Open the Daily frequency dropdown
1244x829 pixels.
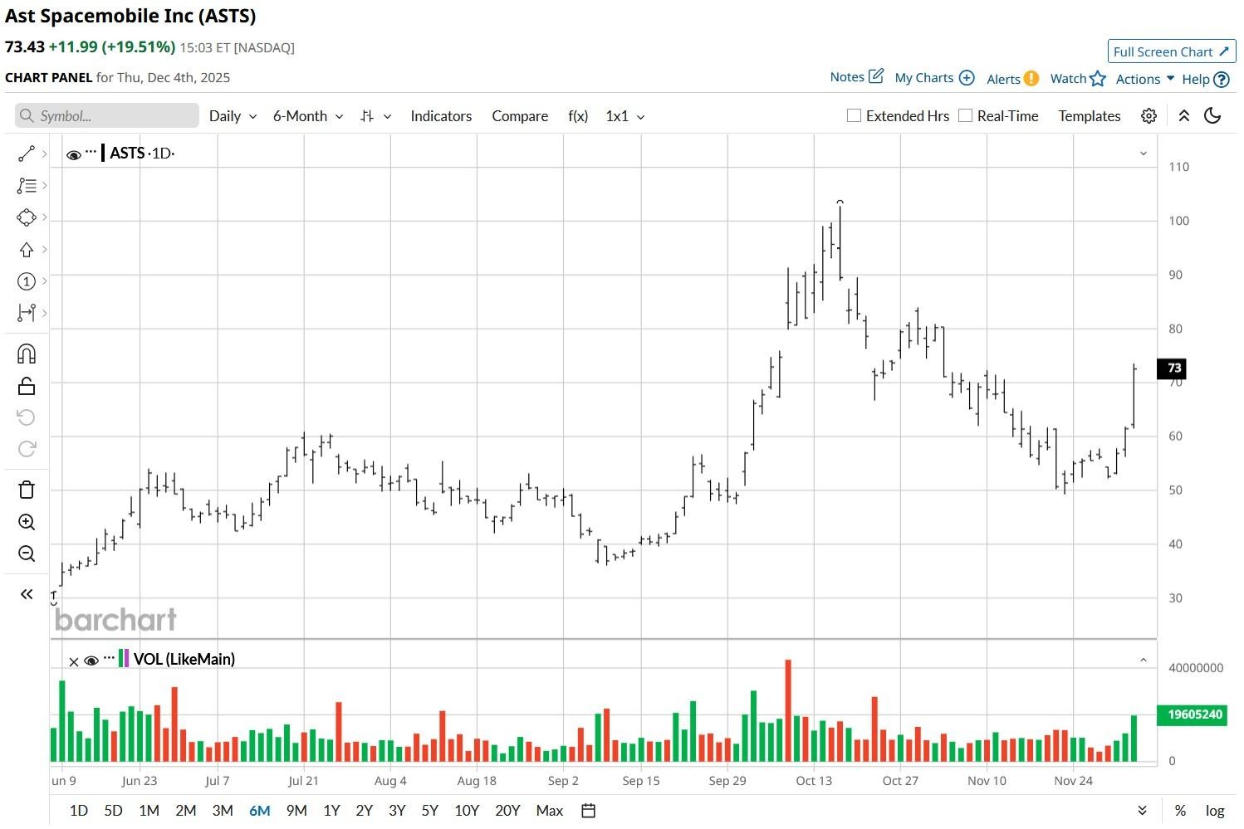pyautogui.click(x=233, y=116)
